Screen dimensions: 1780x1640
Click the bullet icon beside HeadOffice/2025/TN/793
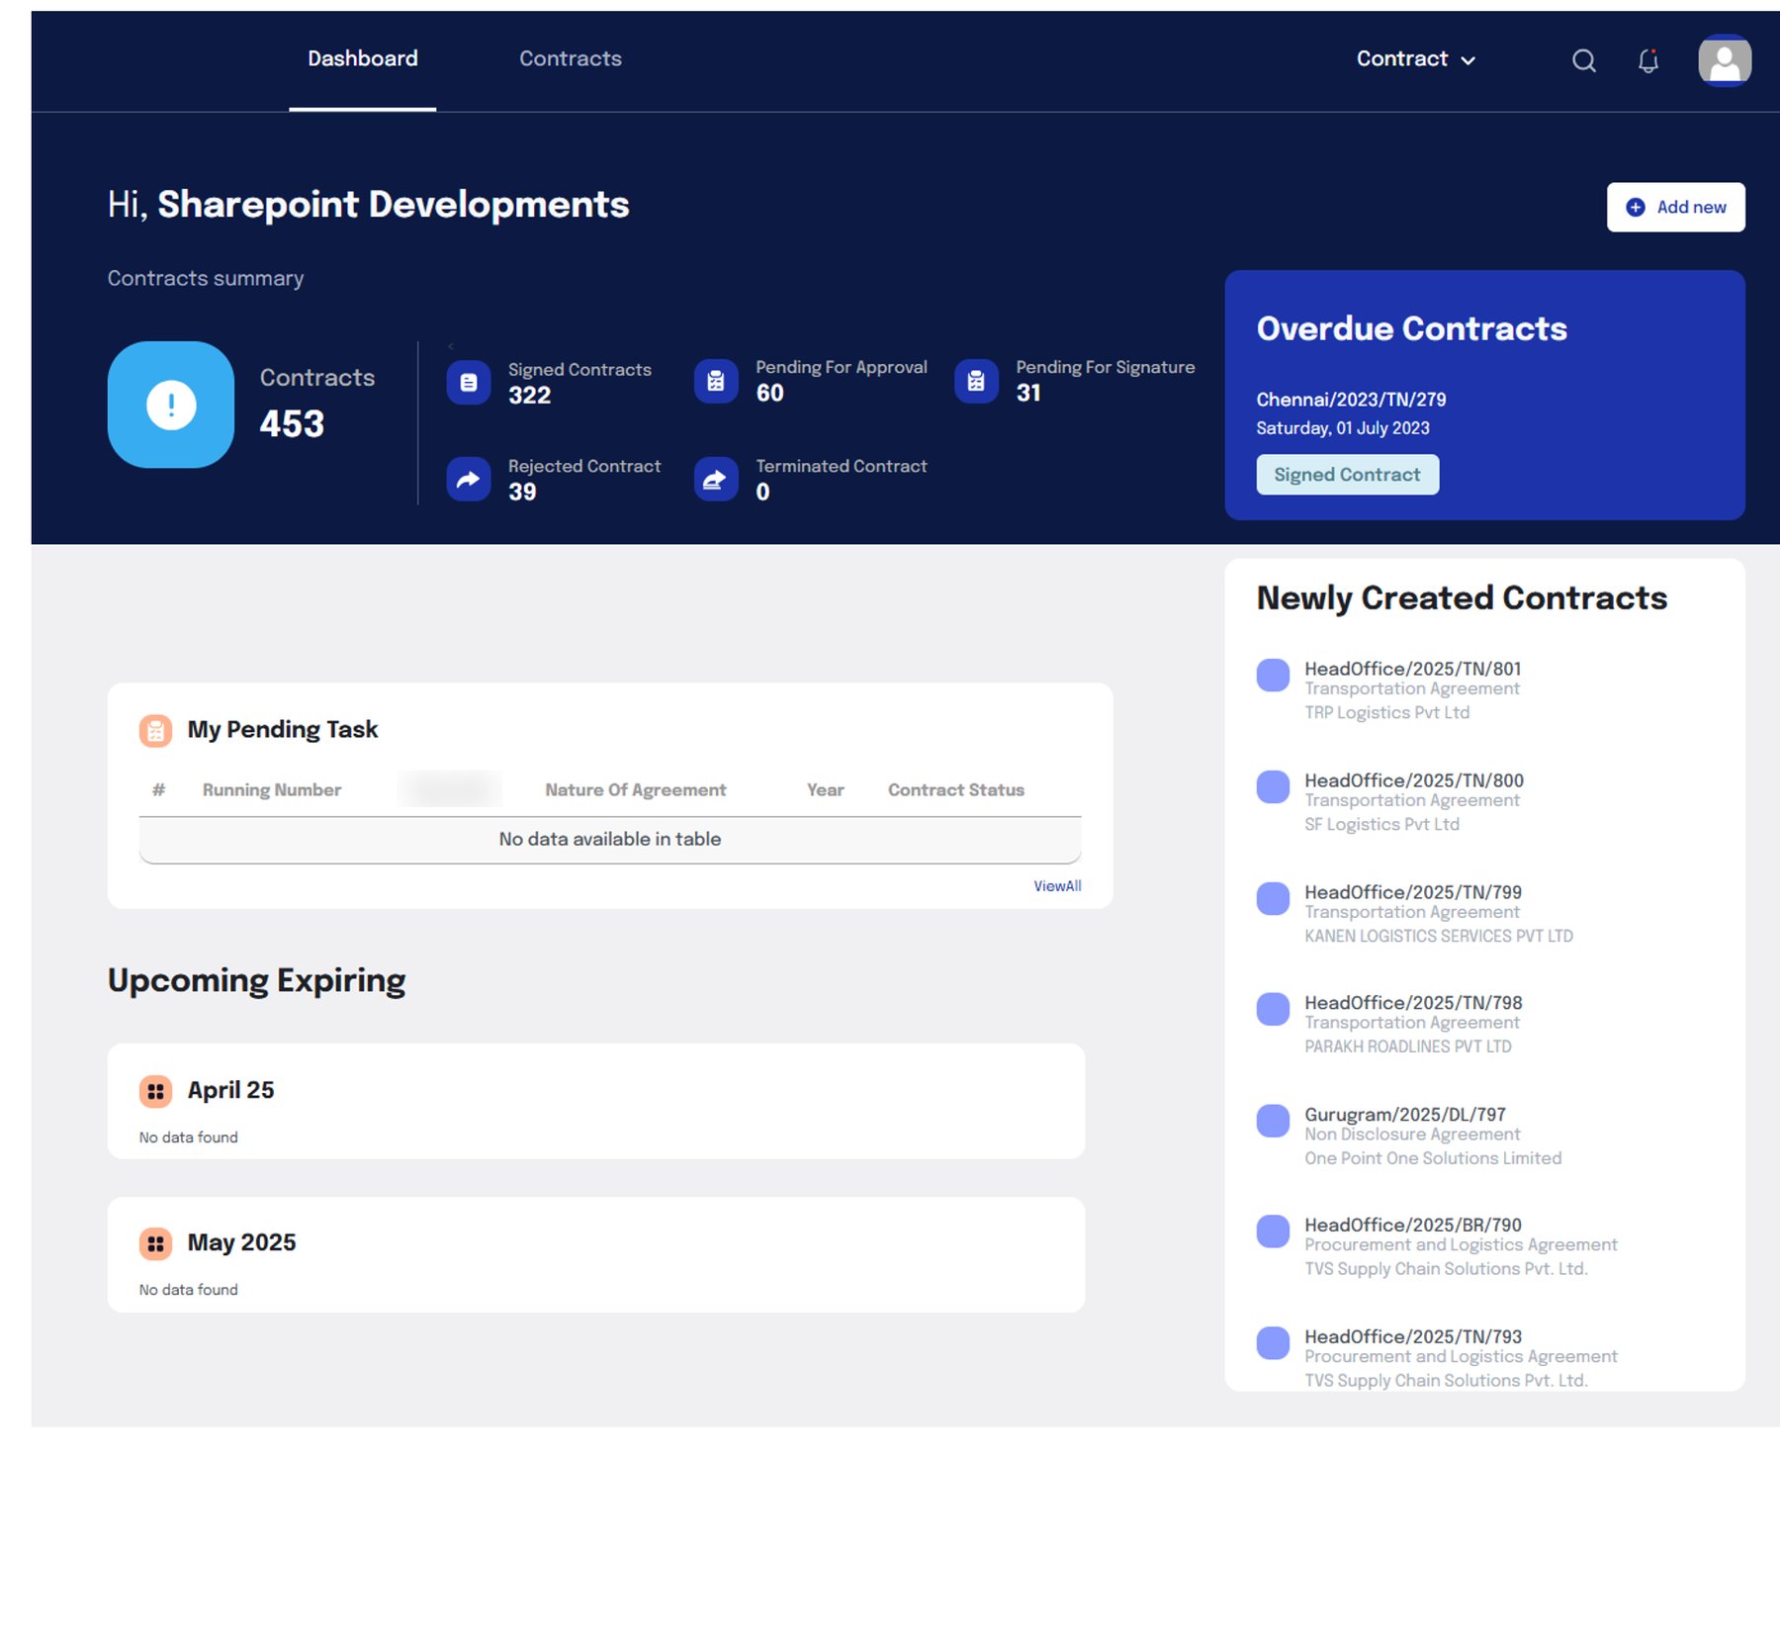pyautogui.click(x=1273, y=1343)
